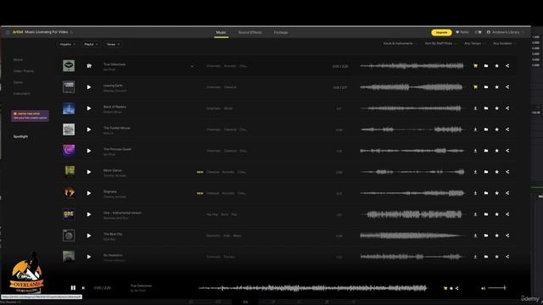Favorite Leaving Earth with the star
The height and width of the screenshot is (305, 543).
click(x=497, y=87)
